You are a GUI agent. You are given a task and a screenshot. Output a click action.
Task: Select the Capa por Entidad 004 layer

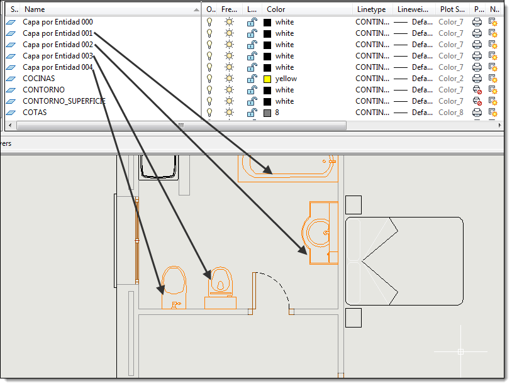click(57, 67)
